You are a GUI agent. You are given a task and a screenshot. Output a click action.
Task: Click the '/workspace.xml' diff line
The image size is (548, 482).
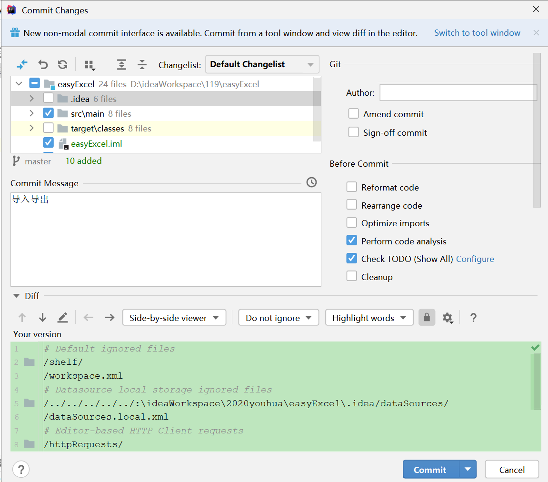tap(83, 376)
